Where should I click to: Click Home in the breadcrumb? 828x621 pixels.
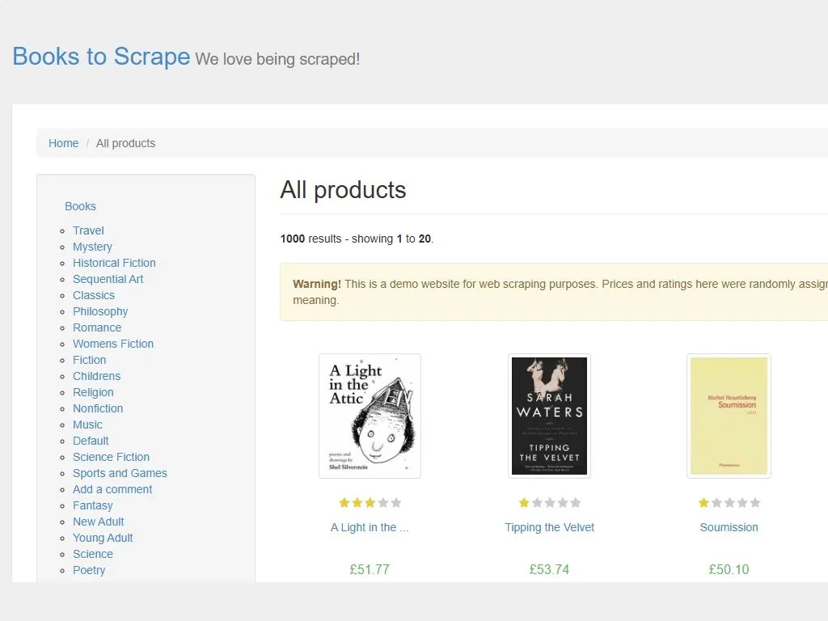[x=63, y=143]
